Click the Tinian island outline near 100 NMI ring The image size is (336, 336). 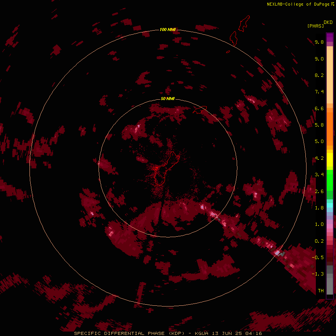(233, 38)
